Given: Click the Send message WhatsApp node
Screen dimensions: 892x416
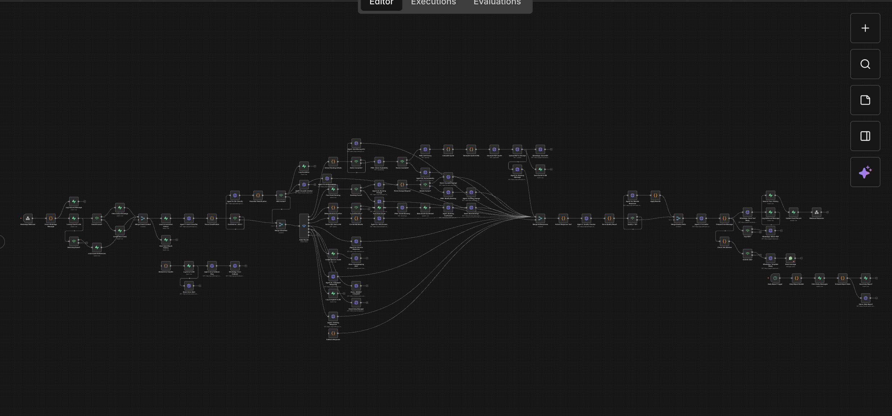Looking at the screenshot, I should [x=790, y=258].
